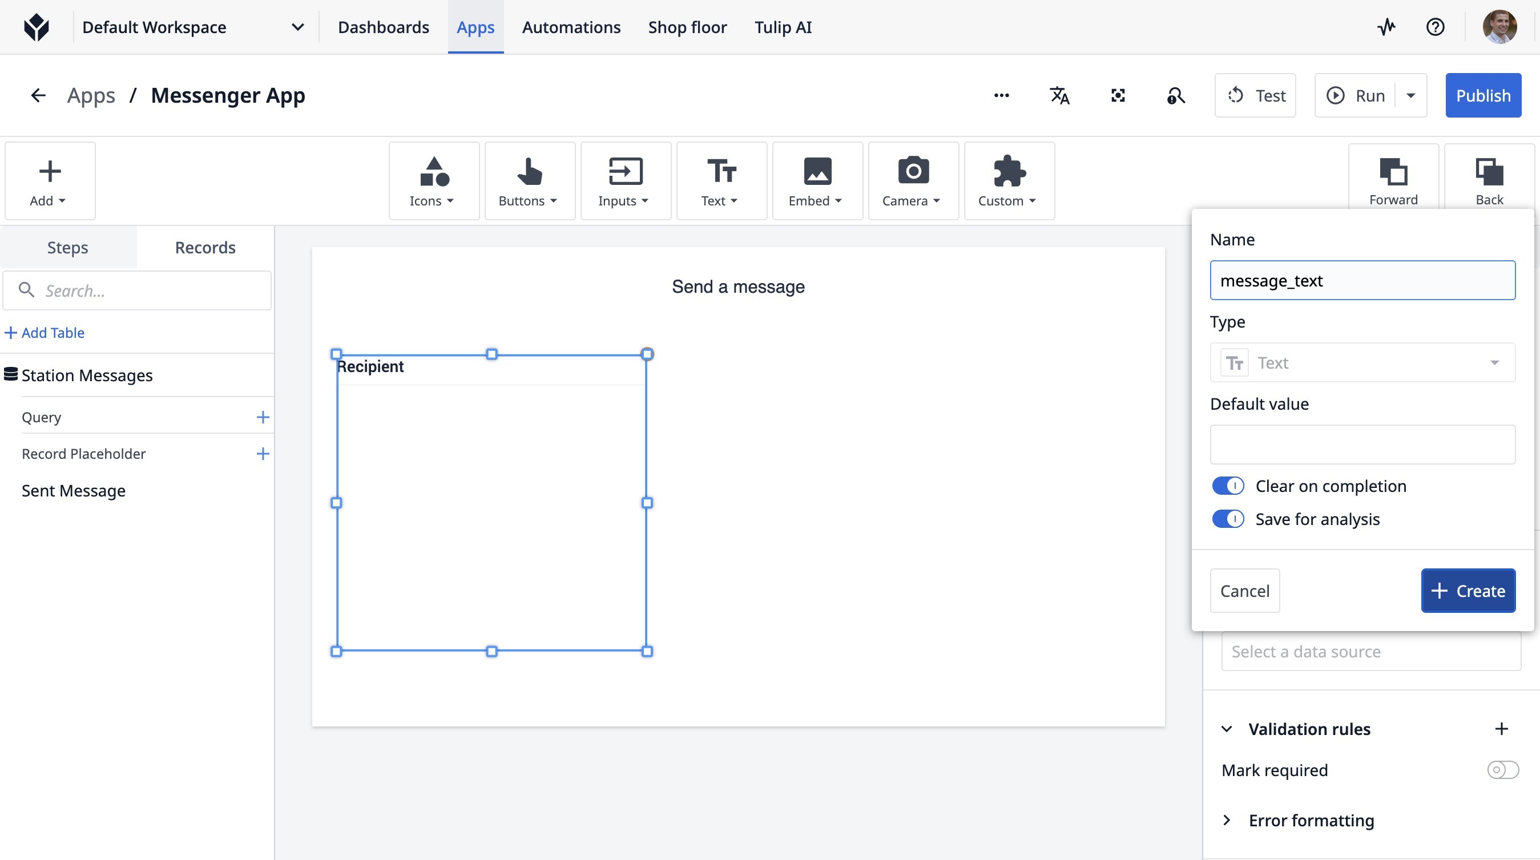Click the Default value input field

[1362, 445]
